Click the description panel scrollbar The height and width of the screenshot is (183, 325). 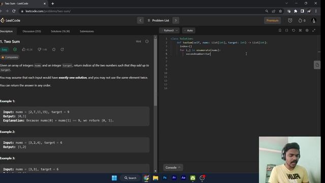pos(155,73)
